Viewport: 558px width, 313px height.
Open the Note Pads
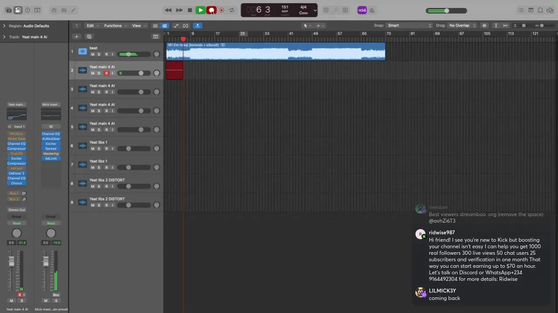pyautogui.click(x=531, y=10)
